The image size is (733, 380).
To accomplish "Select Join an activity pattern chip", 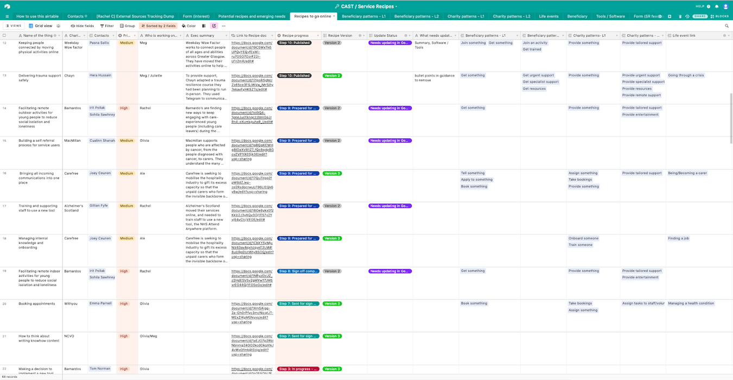I will click(536, 43).
